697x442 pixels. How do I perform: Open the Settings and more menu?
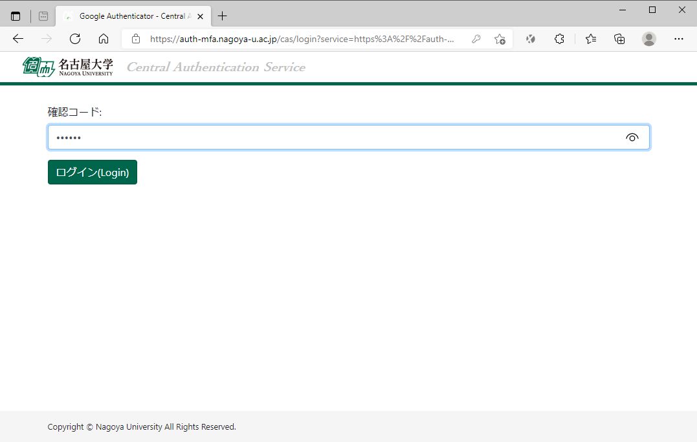point(678,39)
